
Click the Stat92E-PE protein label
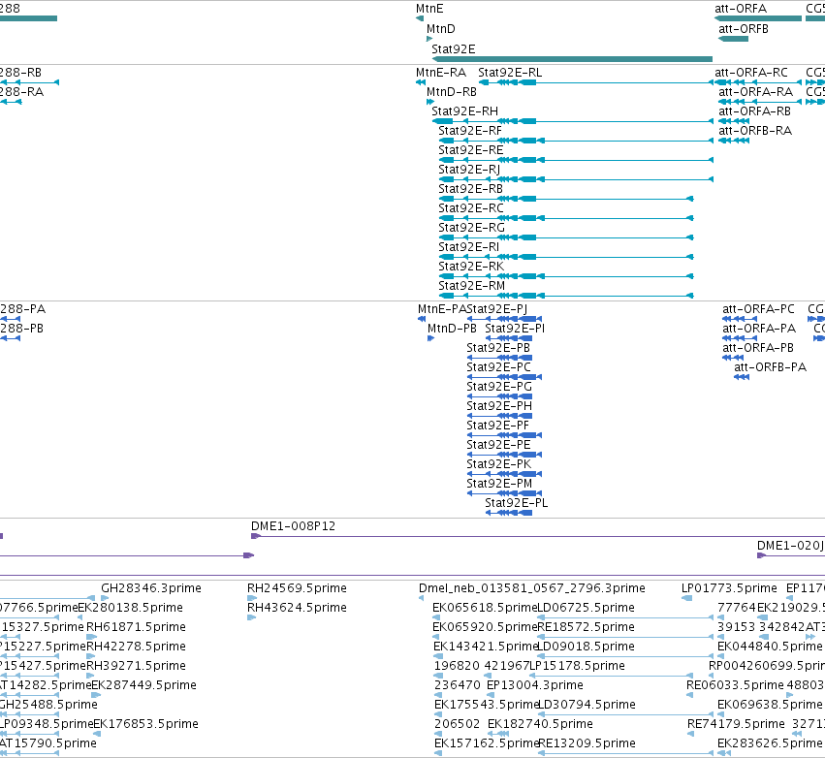[498, 445]
